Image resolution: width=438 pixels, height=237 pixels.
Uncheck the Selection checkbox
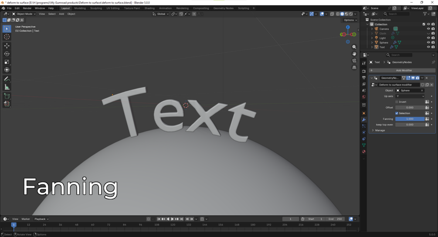(x=397, y=113)
